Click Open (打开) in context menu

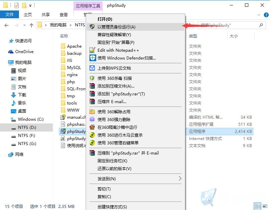(105, 19)
